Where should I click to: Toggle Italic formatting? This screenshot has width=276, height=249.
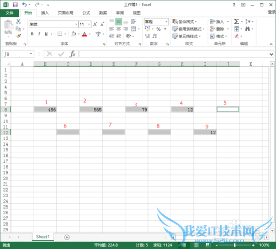coord(39,34)
